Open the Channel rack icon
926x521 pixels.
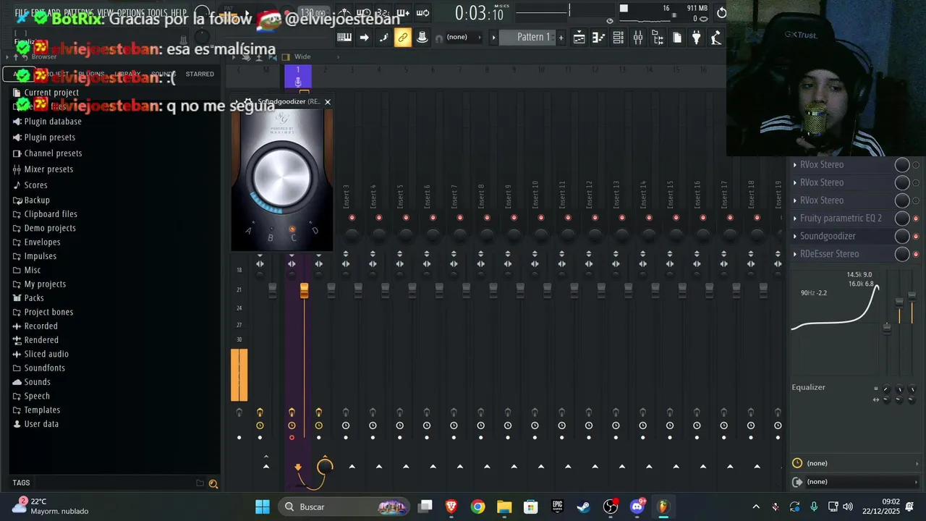tap(618, 38)
